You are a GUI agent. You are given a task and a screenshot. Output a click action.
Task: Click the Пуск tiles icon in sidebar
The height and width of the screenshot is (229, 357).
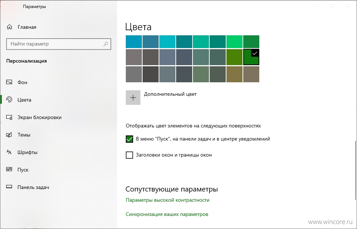9,169
